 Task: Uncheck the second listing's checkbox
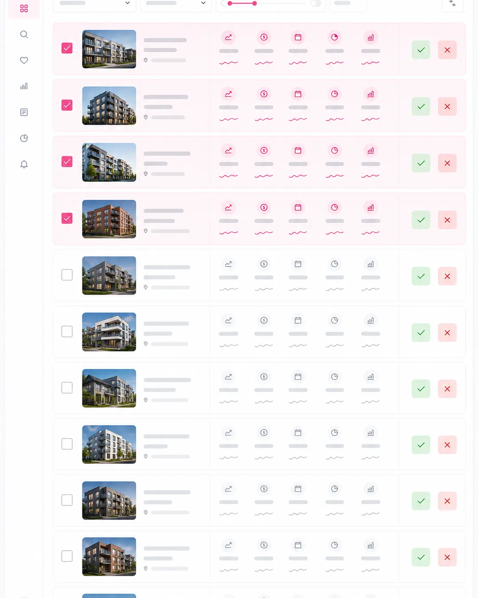67,105
